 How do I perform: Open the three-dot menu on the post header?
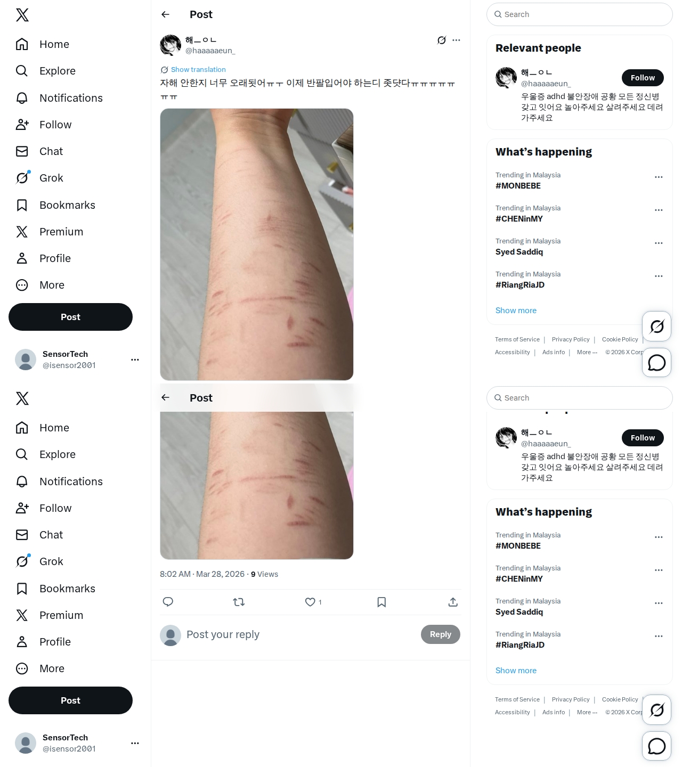pos(457,40)
